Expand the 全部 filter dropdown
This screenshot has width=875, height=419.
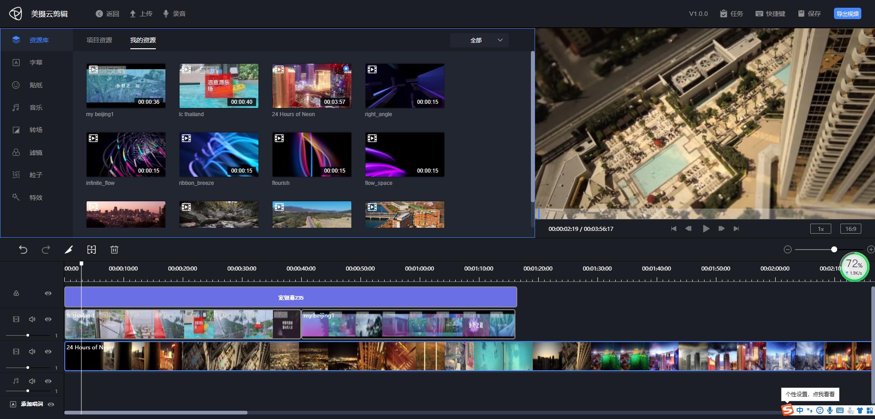pos(479,41)
